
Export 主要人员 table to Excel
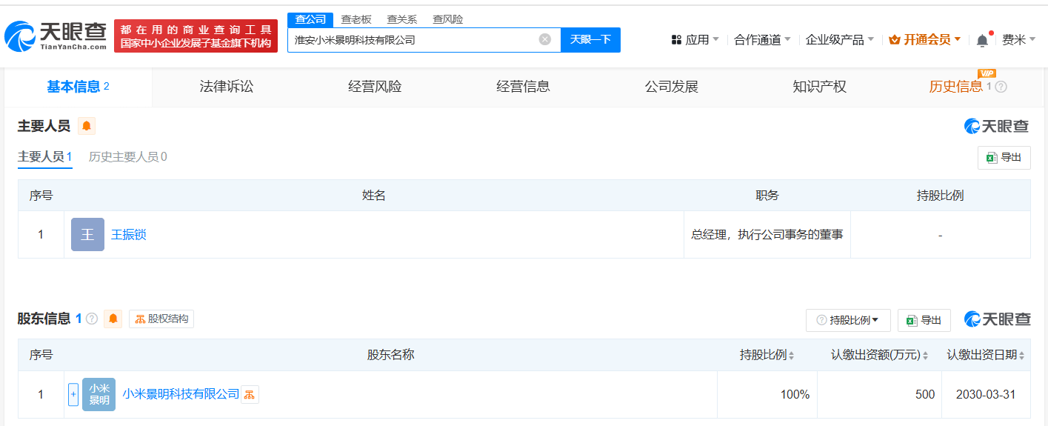(x=1004, y=158)
